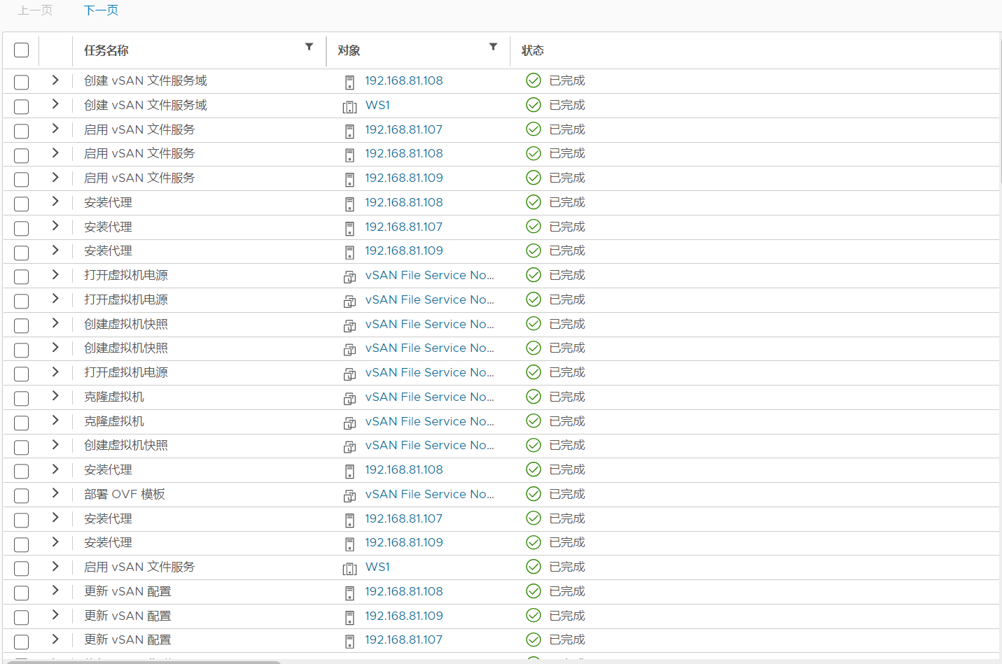The width and height of the screenshot is (1002, 664).
Task: Select checkbox for 启用 vSAN 文件服务 192.168.81.109
Action: tap(22, 179)
